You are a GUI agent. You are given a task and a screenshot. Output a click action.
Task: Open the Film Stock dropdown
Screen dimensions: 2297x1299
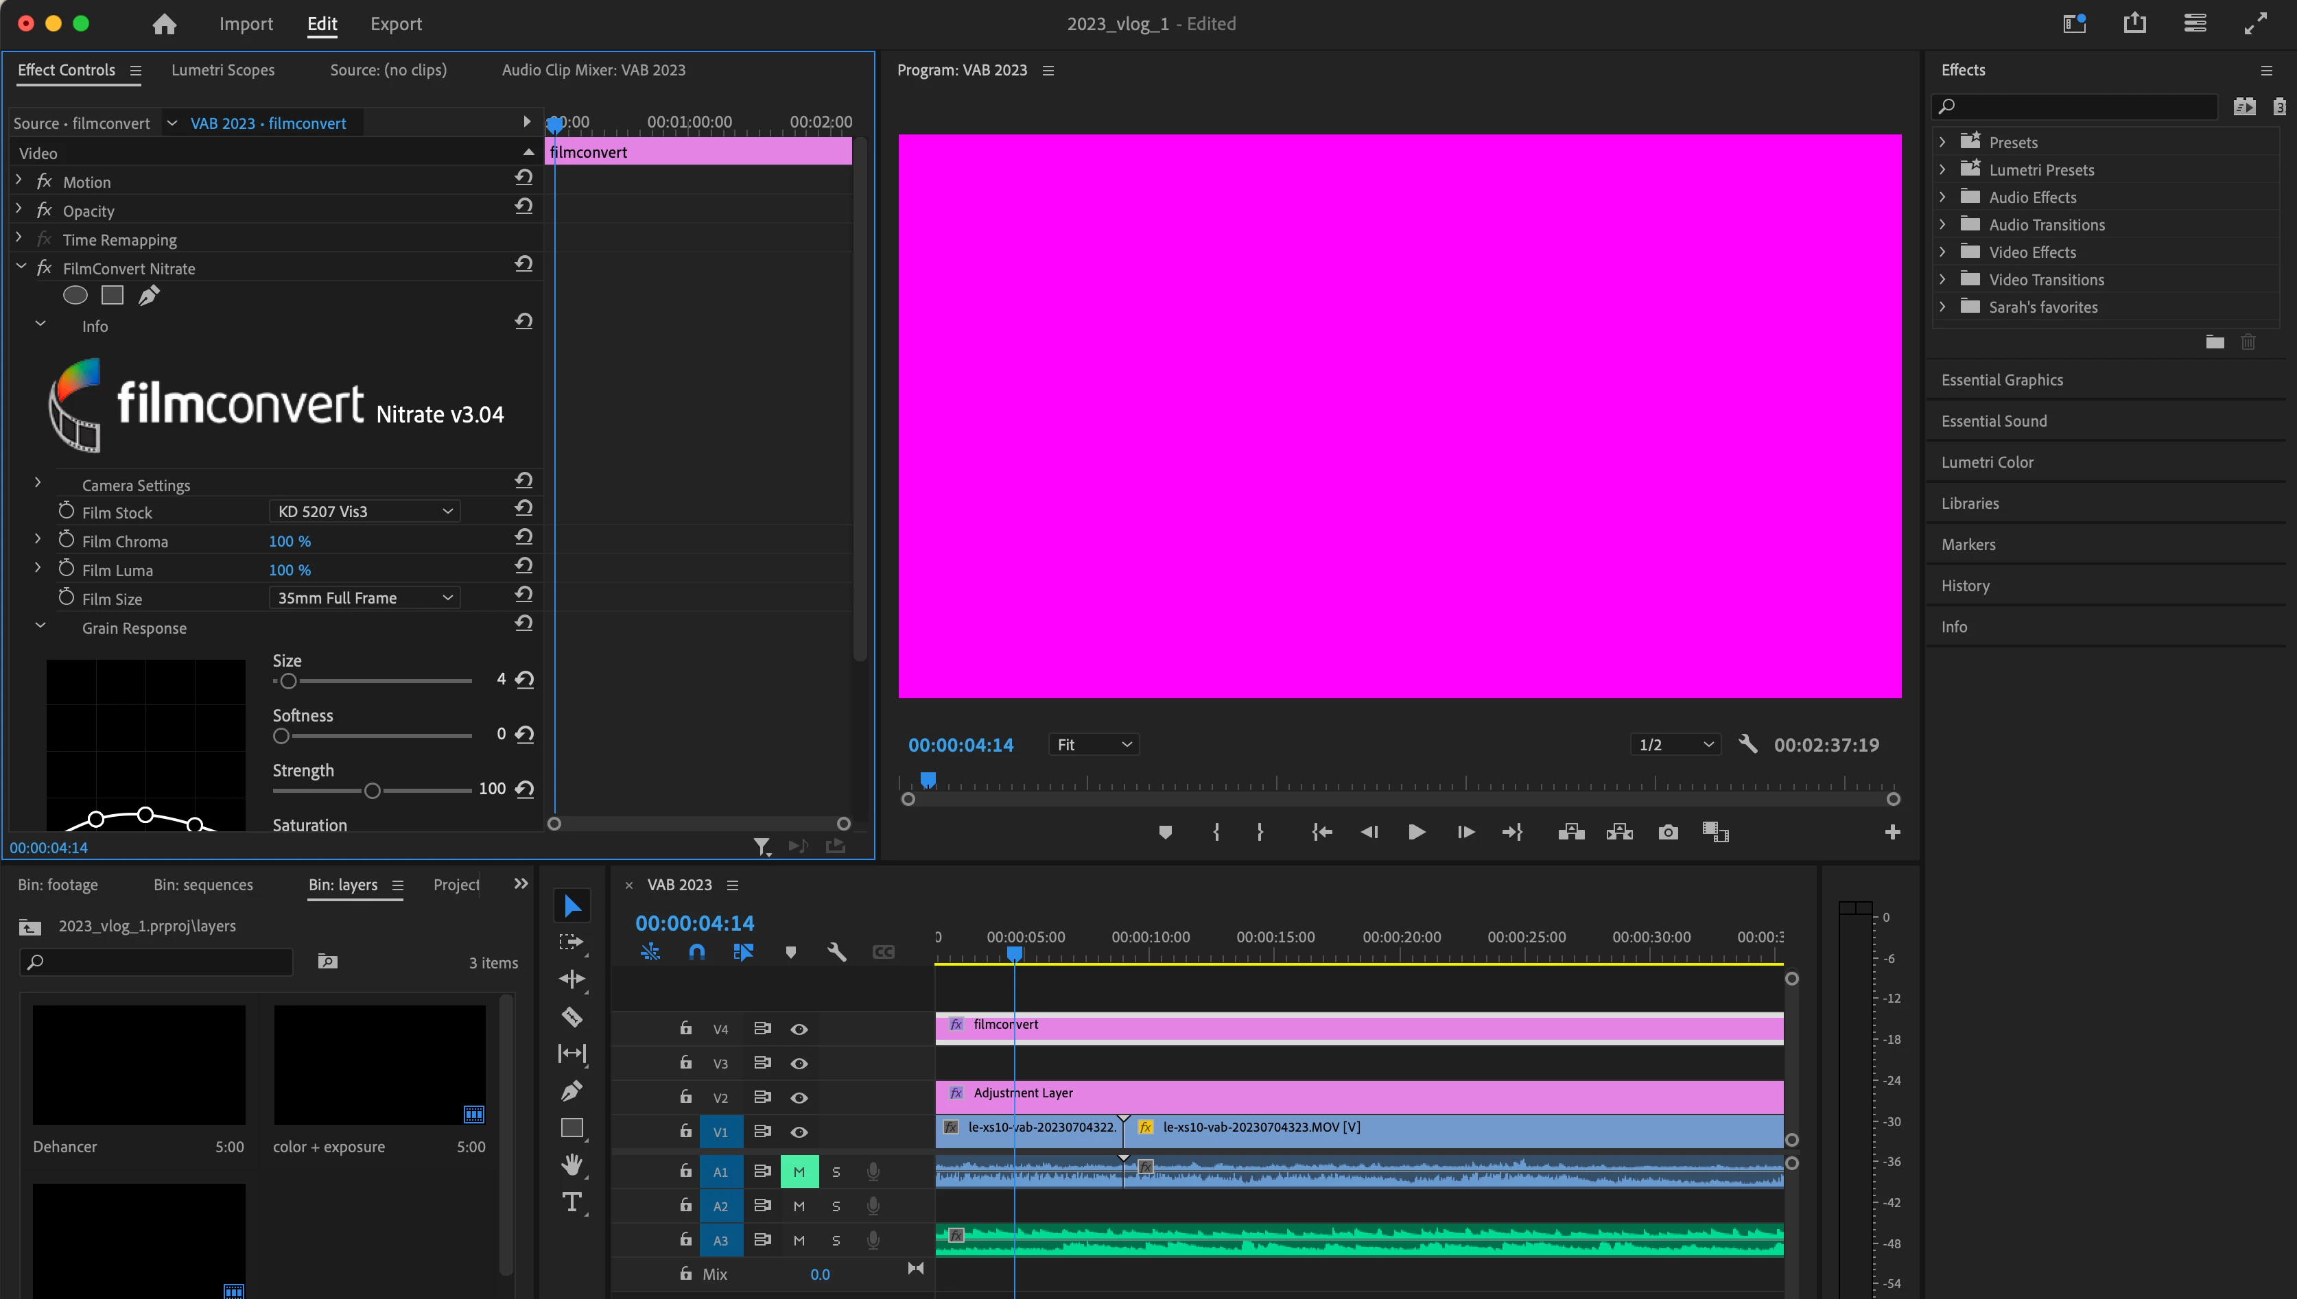pos(364,511)
